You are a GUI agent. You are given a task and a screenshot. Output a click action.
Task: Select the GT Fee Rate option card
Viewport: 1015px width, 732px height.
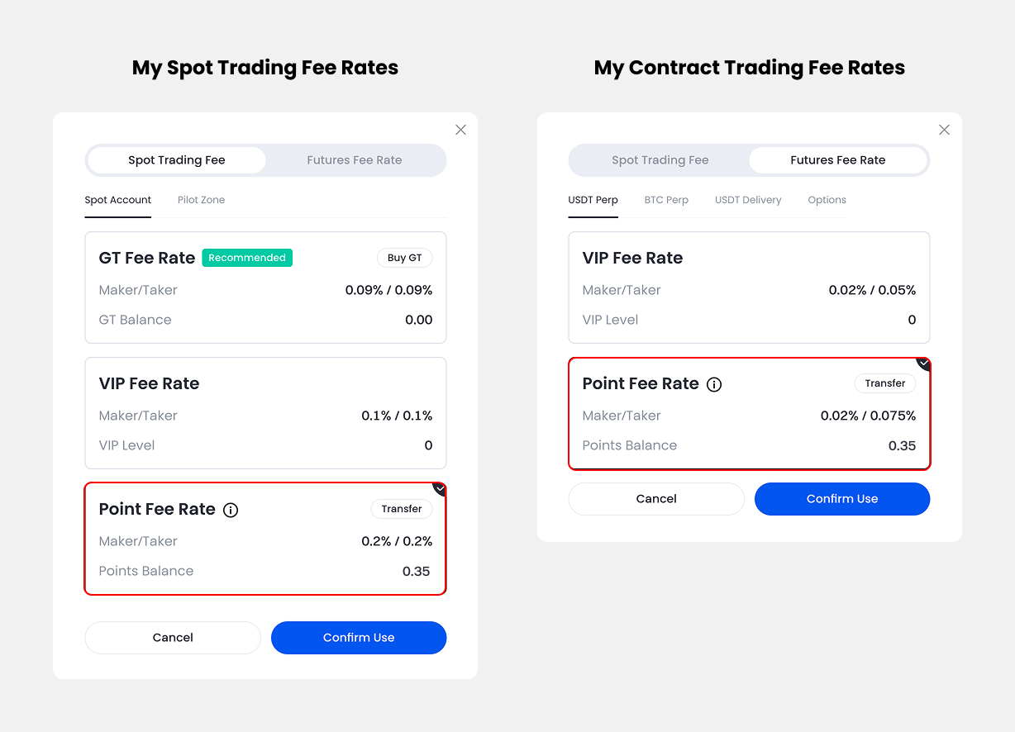coord(265,288)
